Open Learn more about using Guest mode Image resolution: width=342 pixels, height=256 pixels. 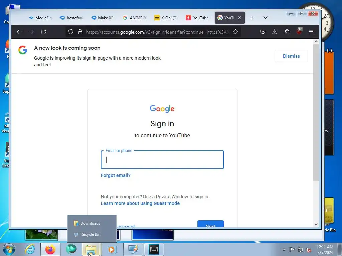pos(140,203)
